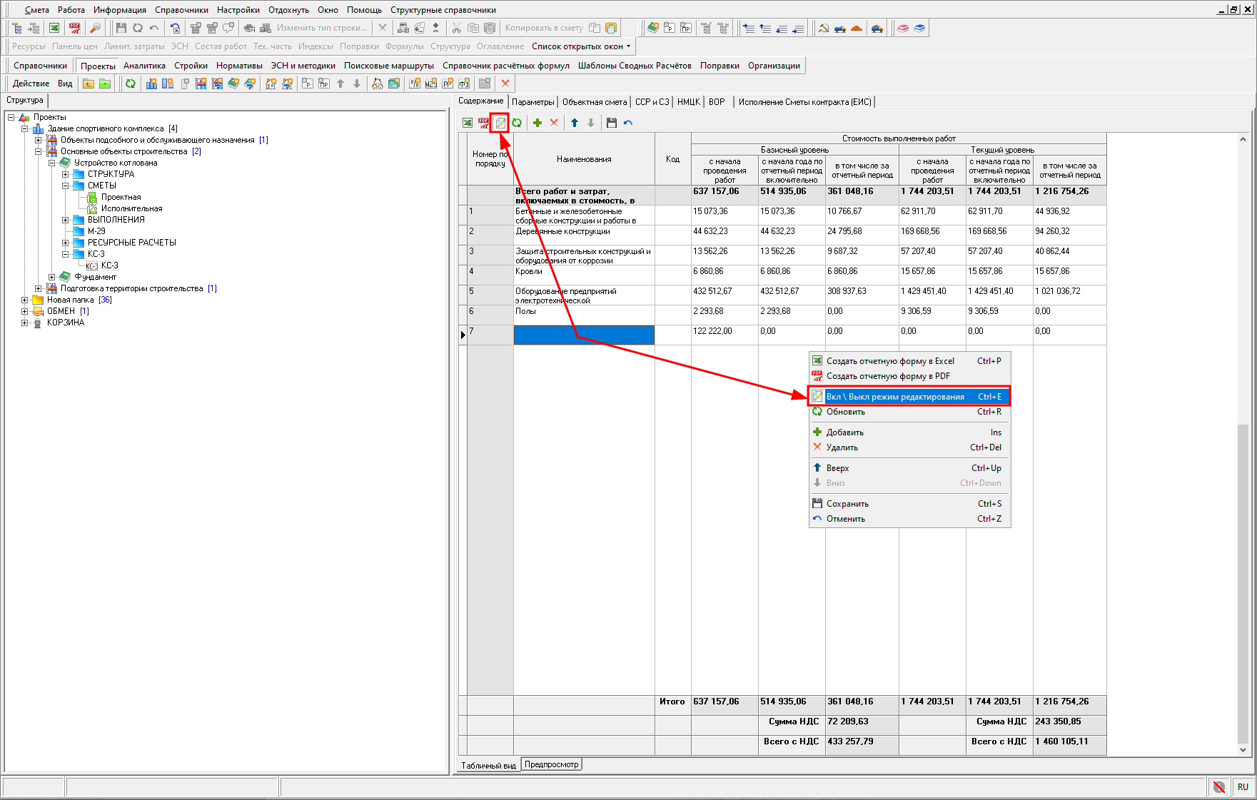This screenshot has width=1257, height=800.
Task: Open the Действие menu button
Action: [x=31, y=83]
